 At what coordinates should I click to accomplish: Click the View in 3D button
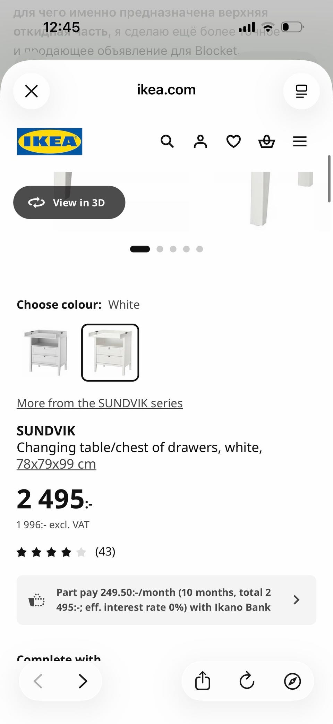(69, 203)
